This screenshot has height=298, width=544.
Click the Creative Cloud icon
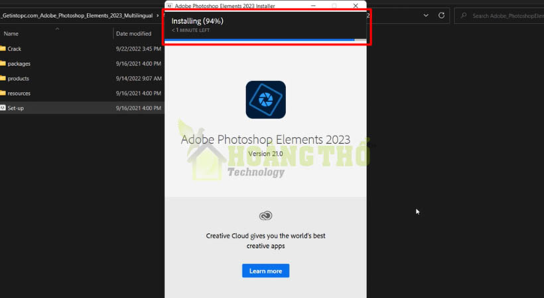click(x=266, y=216)
